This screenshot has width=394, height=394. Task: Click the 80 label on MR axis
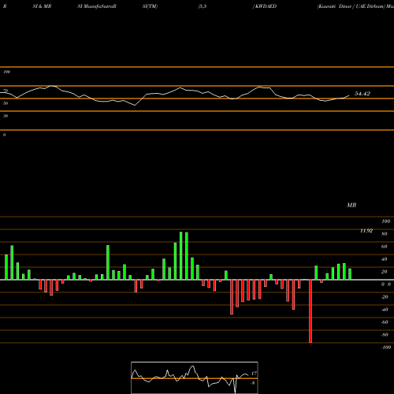tap(385, 234)
